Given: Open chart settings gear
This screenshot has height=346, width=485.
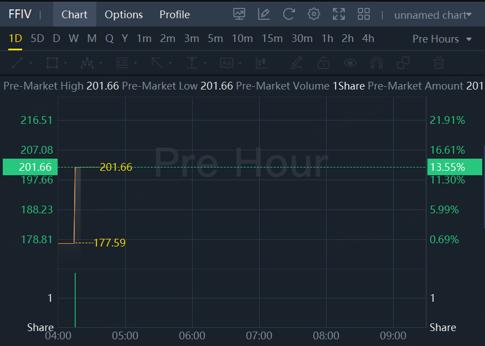Looking at the screenshot, I should point(314,14).
